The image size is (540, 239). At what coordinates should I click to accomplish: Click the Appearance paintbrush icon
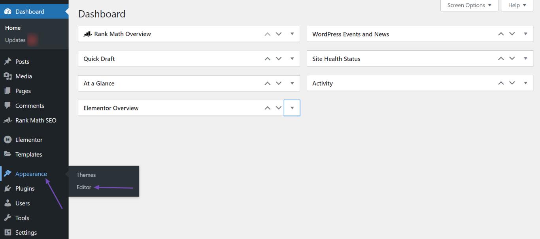(8, 174)
